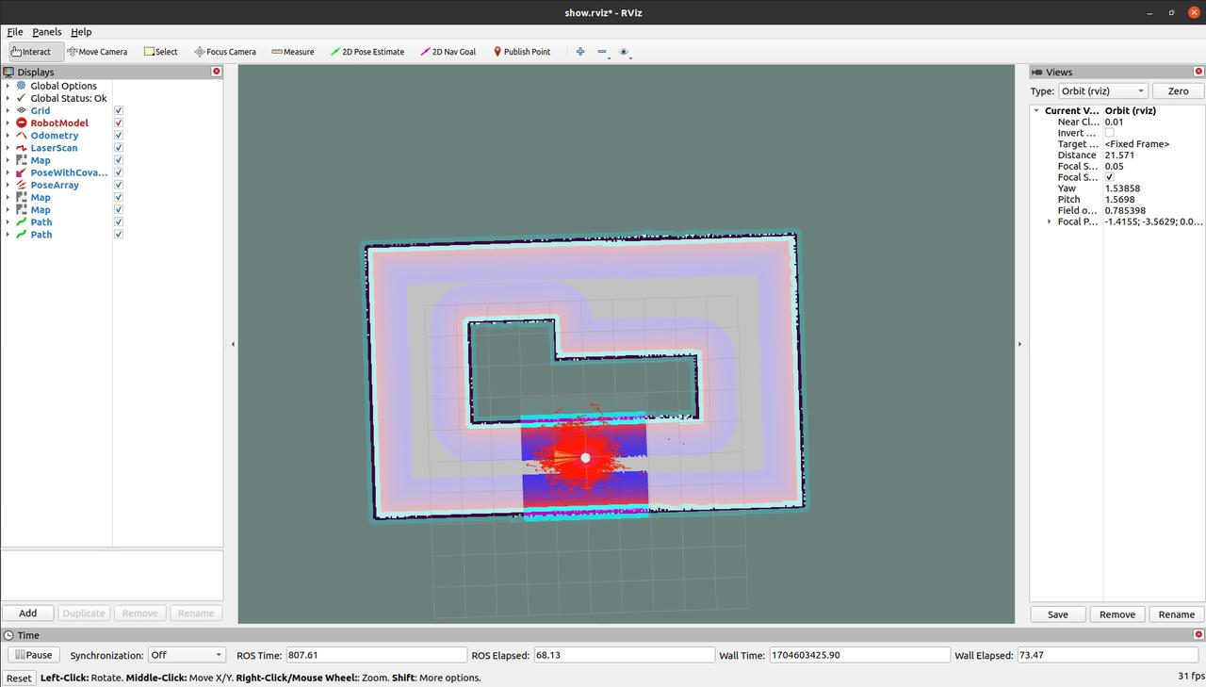Select the Interact tool
Screen dimensions: 1206x687
(37, 52)
